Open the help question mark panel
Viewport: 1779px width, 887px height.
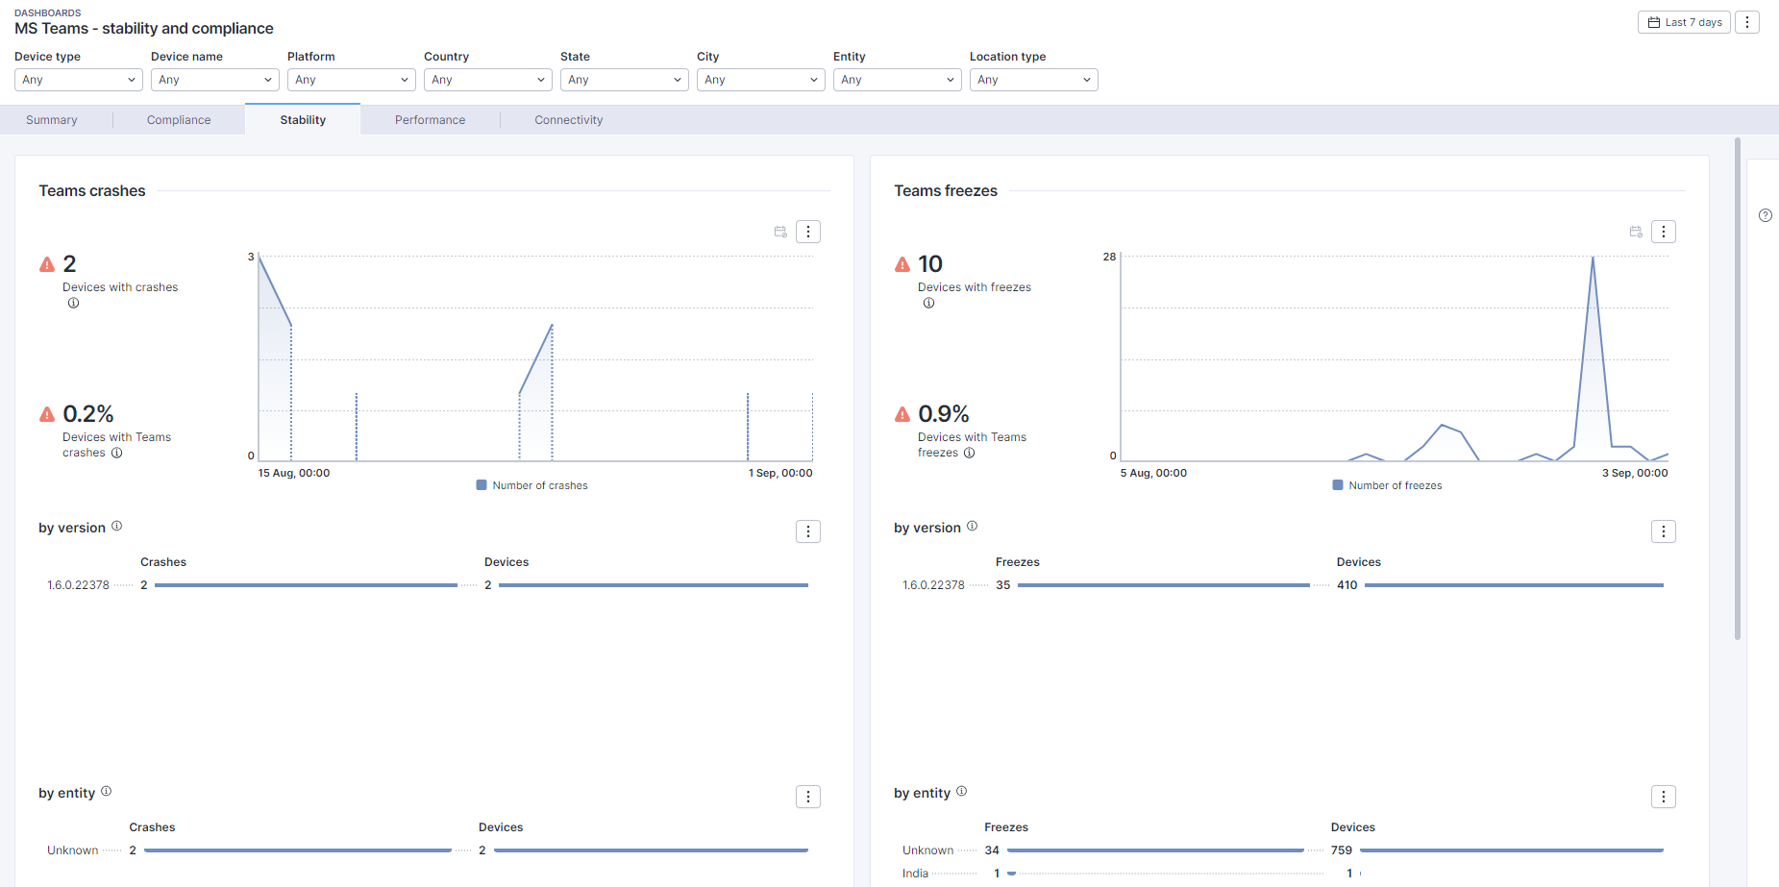click(1766, 215)
